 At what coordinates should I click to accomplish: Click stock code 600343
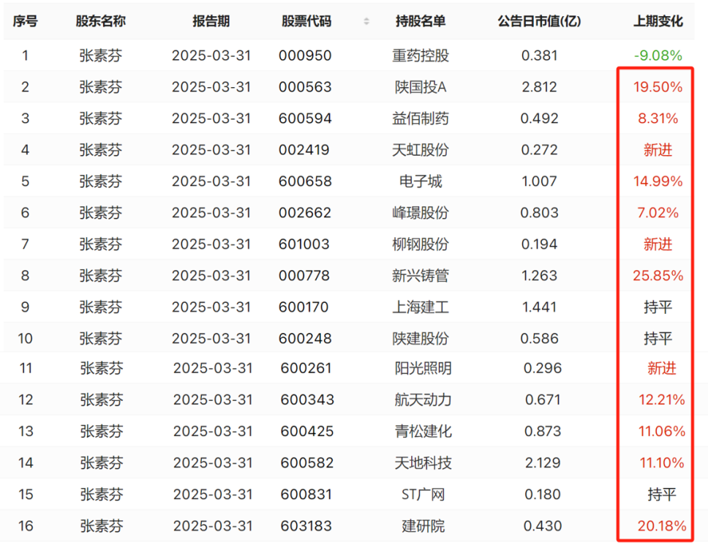tap(307, 399)
